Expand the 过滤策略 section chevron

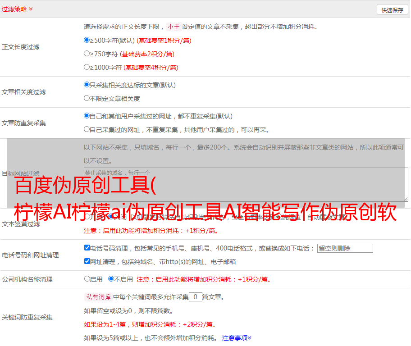[x=31, y=9]
